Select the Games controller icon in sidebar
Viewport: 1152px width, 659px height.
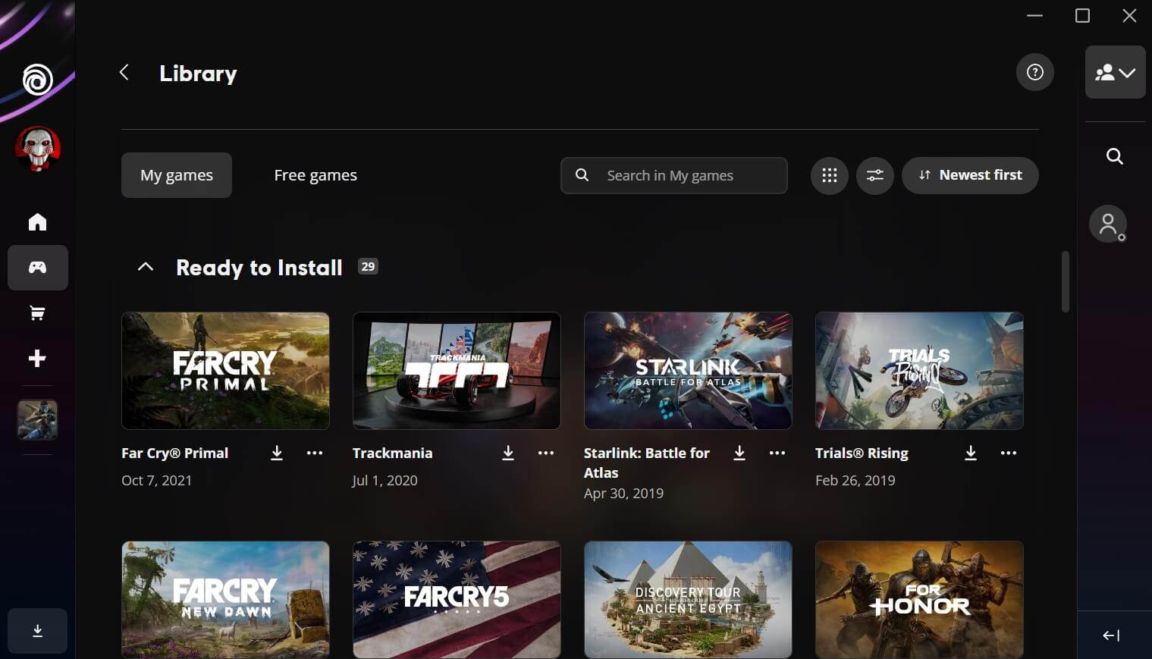[x=36, y=267]
